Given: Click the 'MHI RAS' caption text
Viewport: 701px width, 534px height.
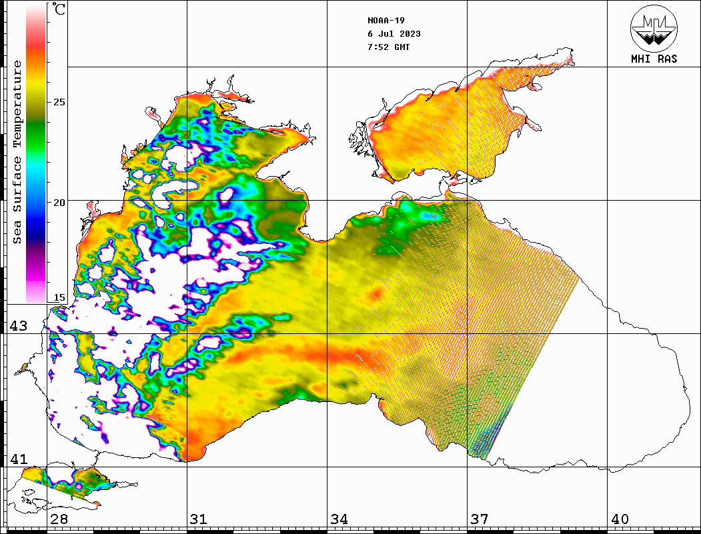Looking at the screenshot, I should [654, 59].
